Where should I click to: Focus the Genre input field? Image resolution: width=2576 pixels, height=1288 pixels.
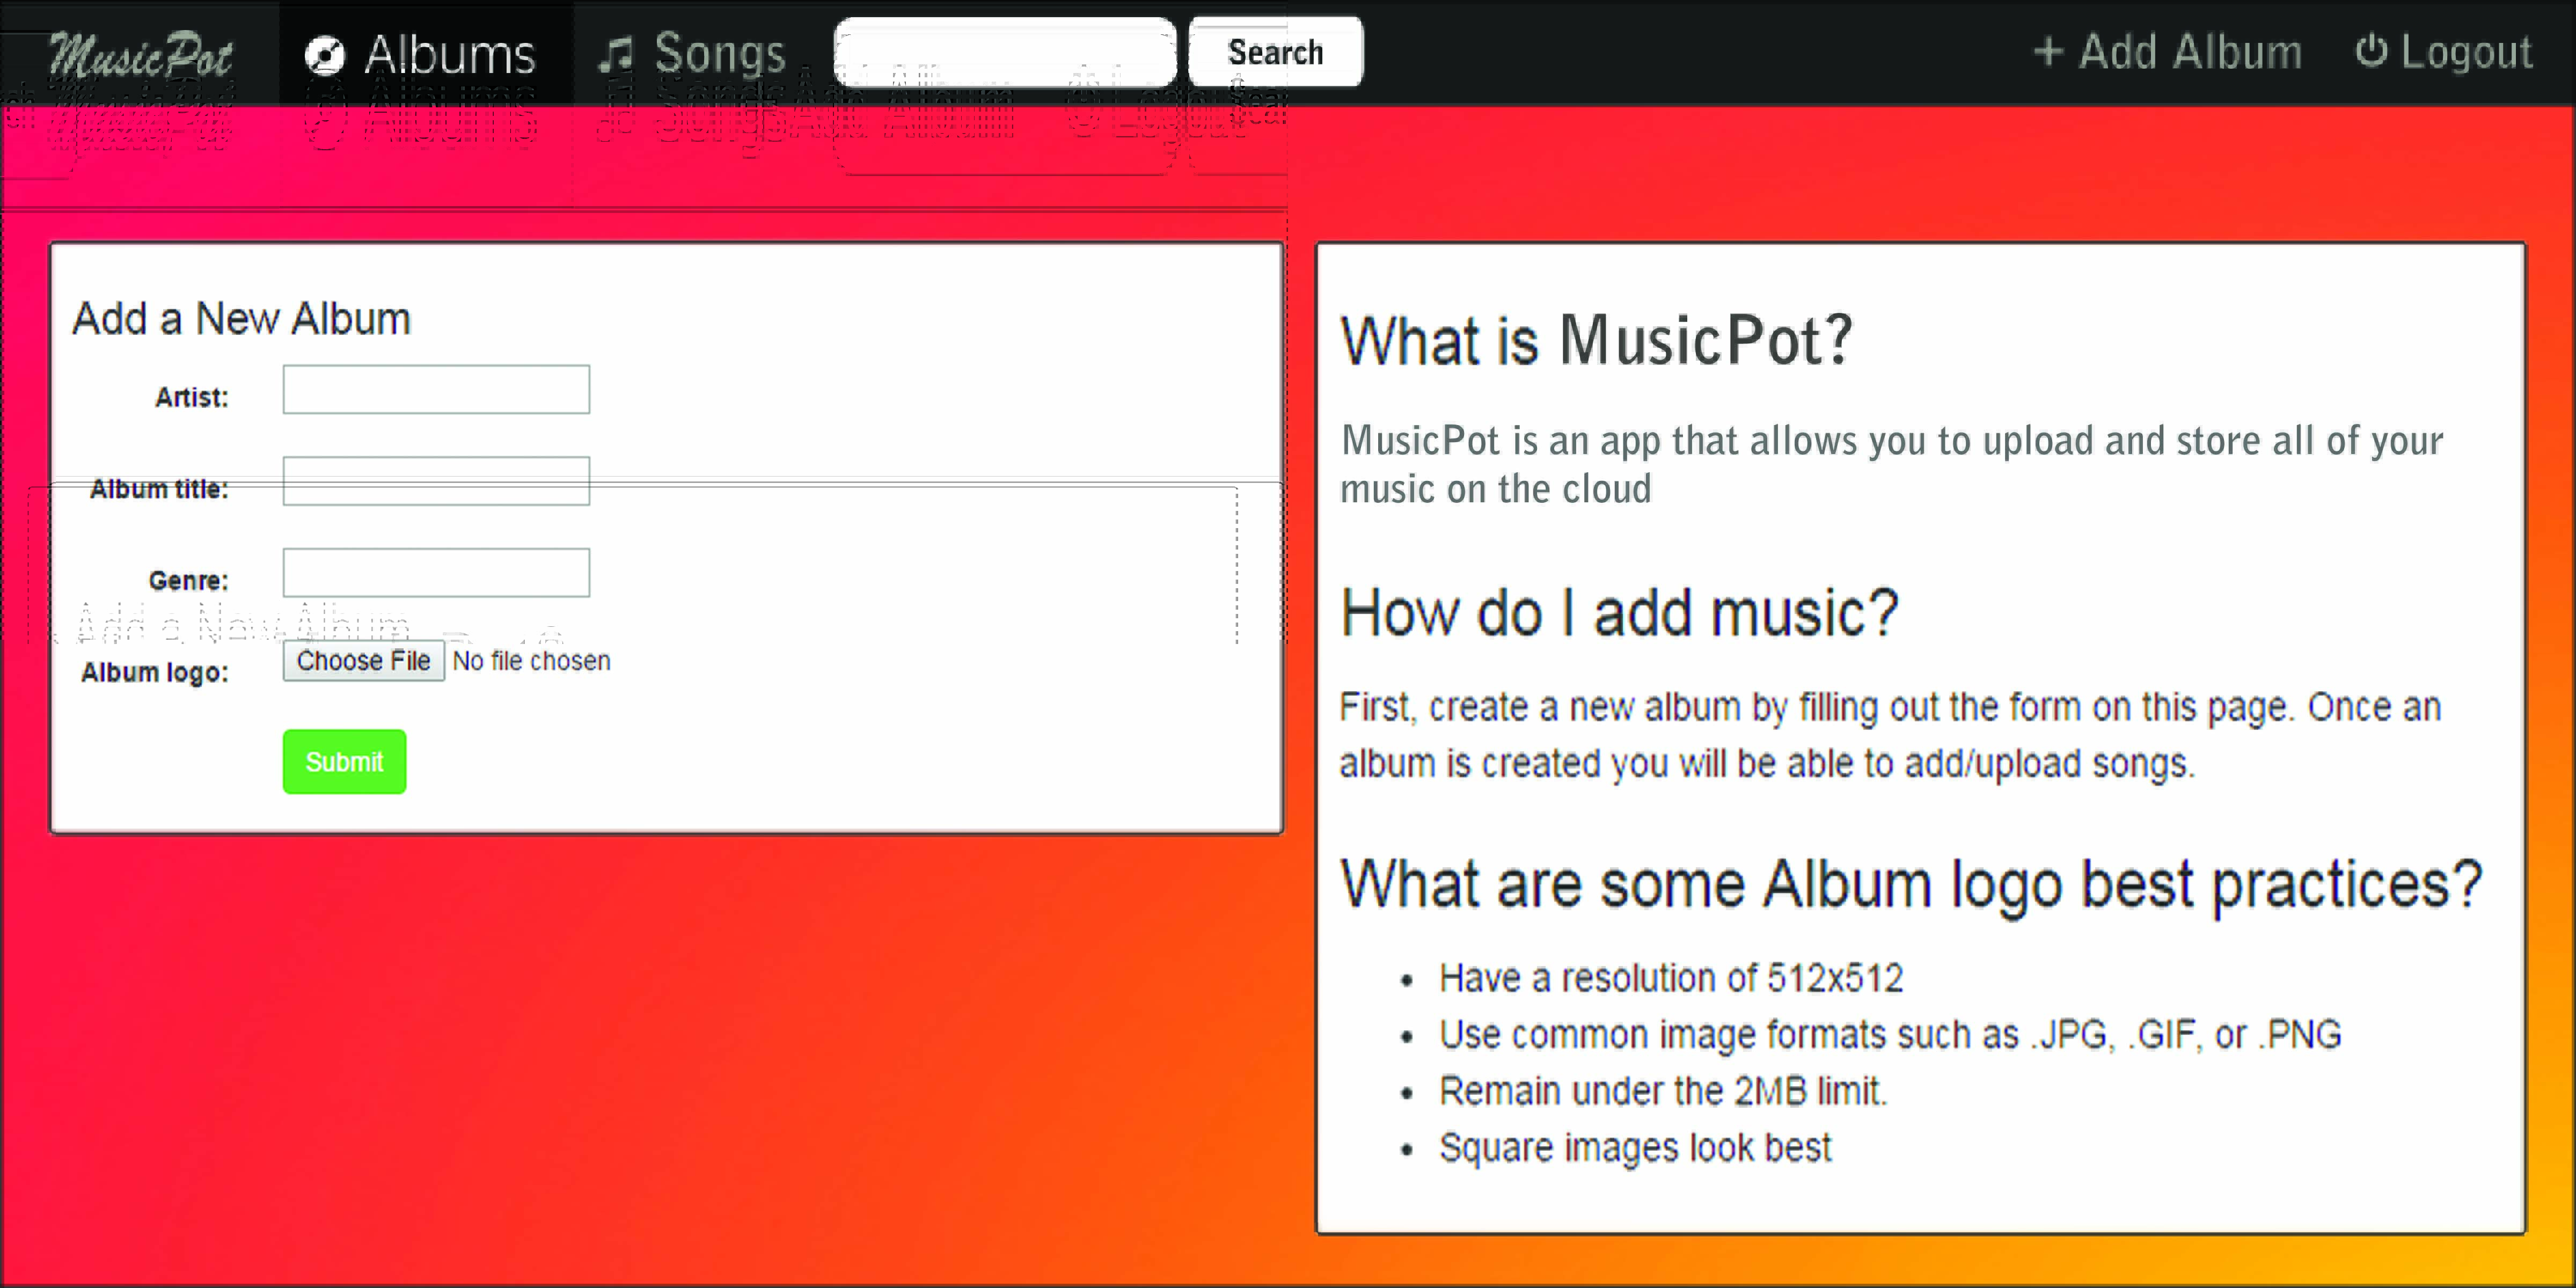point(436,573)
